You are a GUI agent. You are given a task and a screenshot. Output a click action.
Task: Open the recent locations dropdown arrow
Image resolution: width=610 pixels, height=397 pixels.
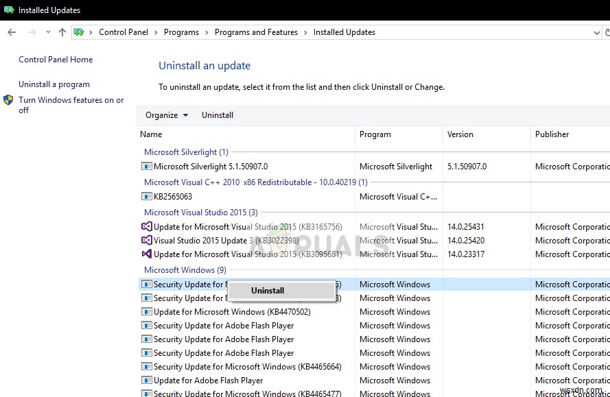click(x=48, y=32)
